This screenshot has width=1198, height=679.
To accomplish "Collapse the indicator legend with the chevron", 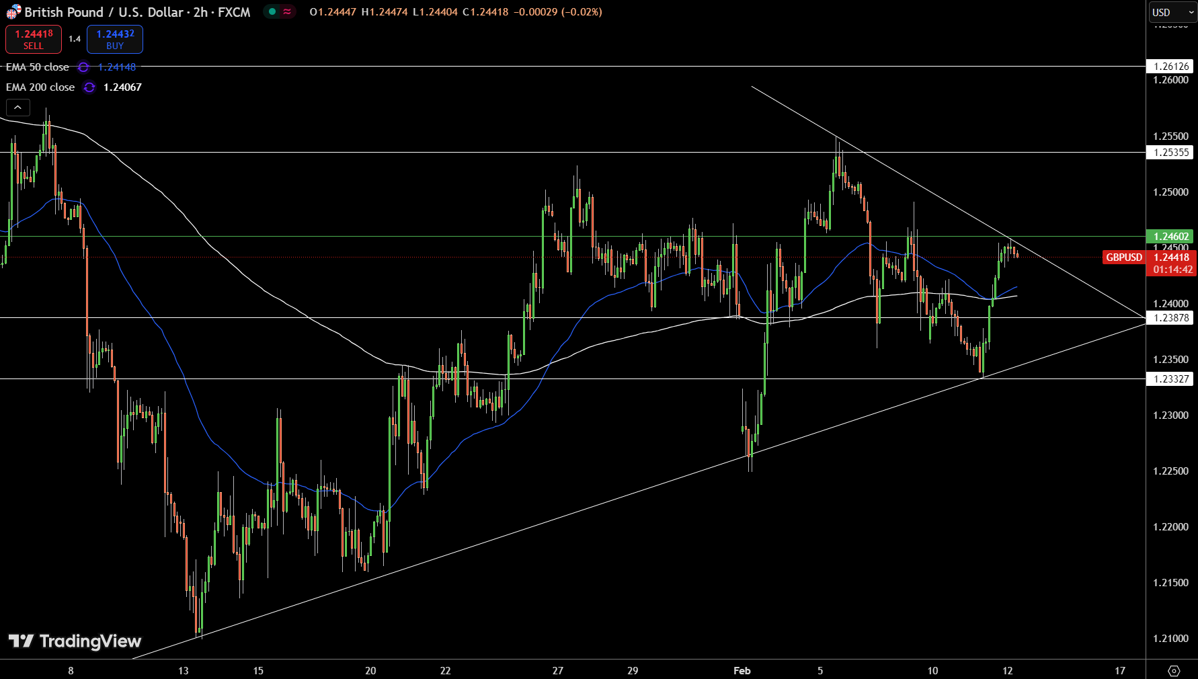I will [18, 108].
